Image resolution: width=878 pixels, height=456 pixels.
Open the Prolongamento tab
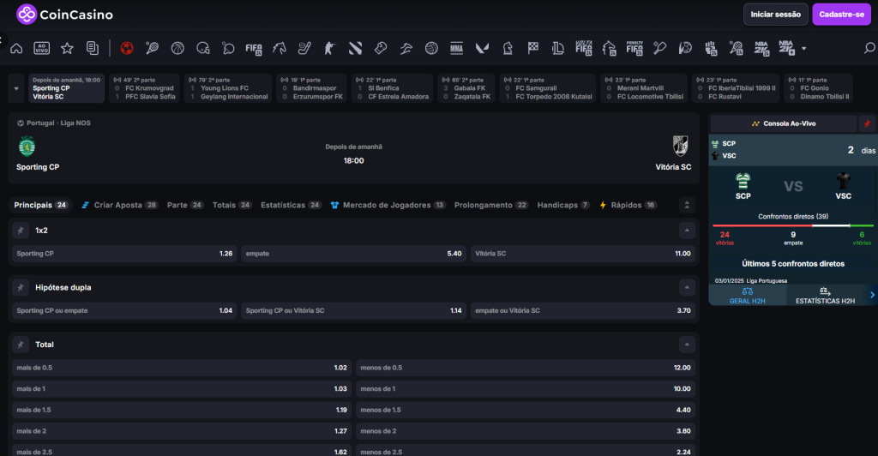click(x=491, y=206)
